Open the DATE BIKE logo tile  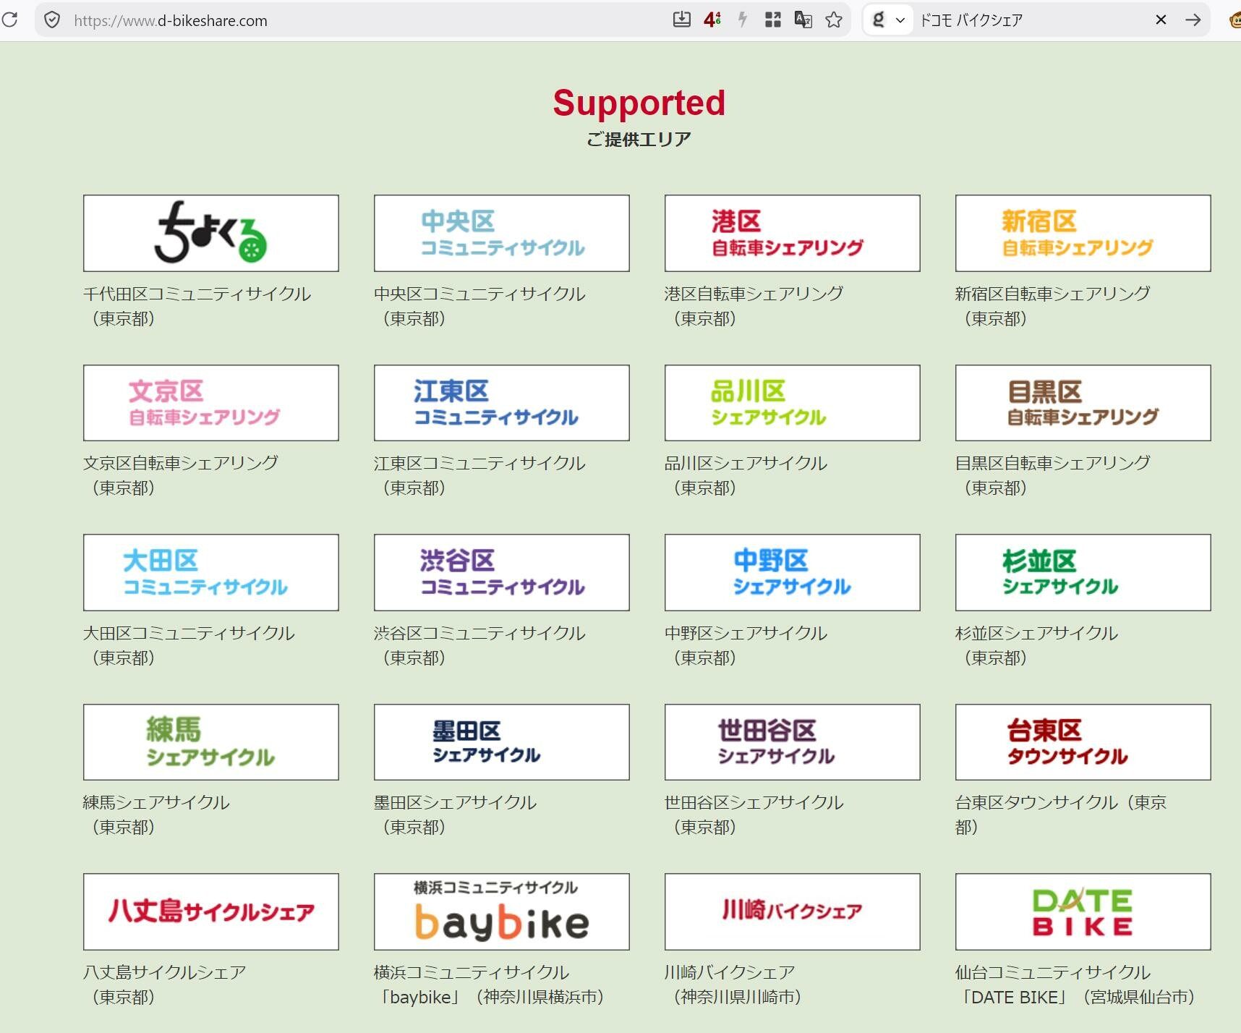pos(1083,911)
